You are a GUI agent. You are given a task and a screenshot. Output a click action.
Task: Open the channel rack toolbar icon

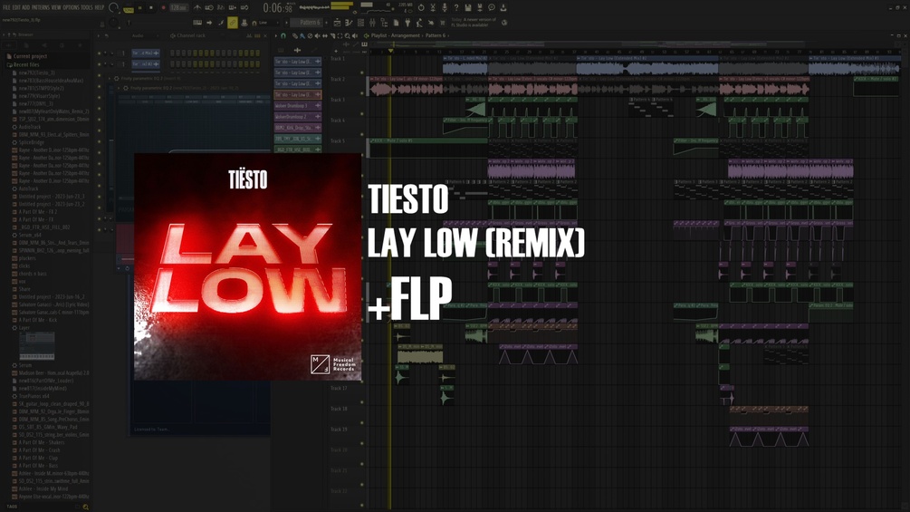click(360, 23)
